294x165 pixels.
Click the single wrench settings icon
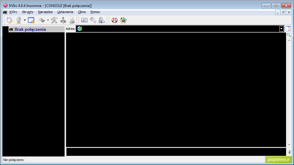pyautogui.click(x=93, y=20)
